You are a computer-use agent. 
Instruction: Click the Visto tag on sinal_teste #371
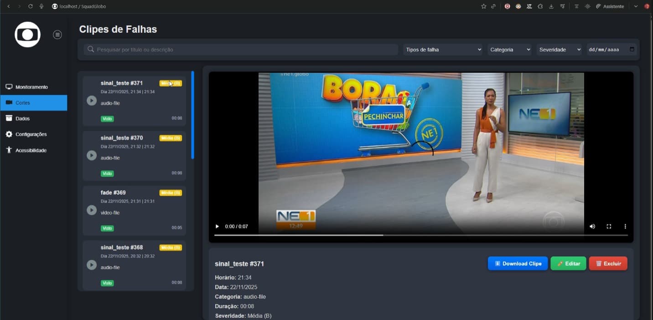(107, 119)
